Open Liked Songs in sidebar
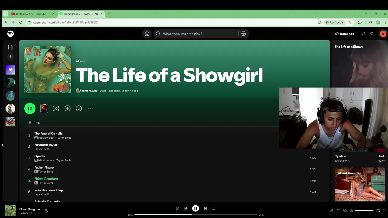The image size is (388, 218). pyautogui.click(x=11, y=70)
